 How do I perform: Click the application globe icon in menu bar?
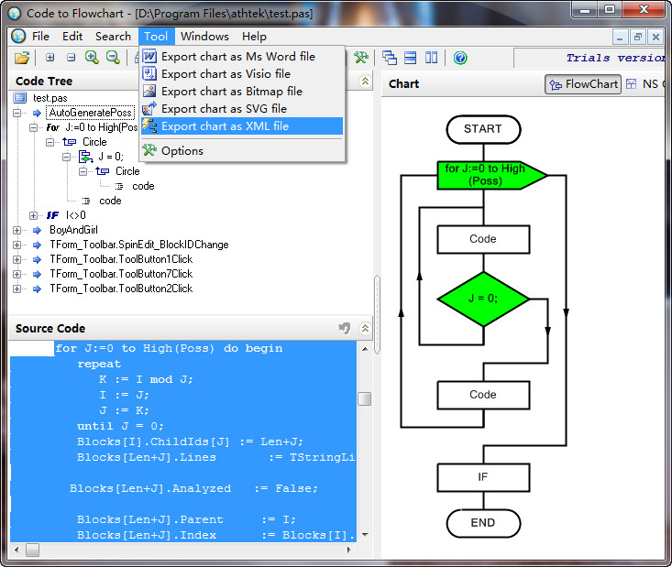click(x=18, y=37)
